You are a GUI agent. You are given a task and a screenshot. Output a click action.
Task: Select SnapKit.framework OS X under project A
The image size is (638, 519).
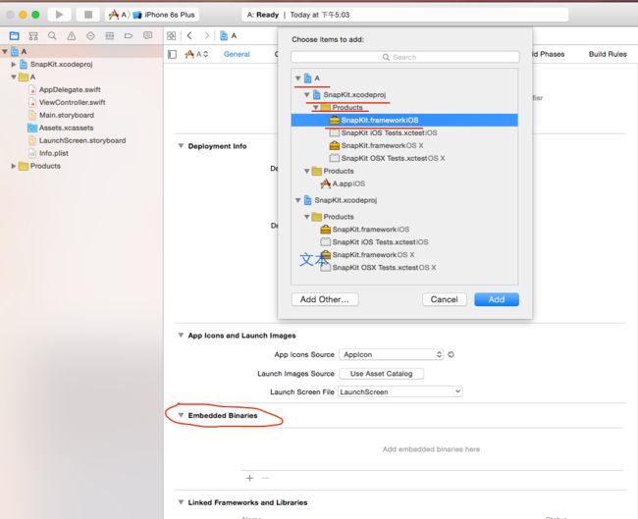tap(376, 145)
